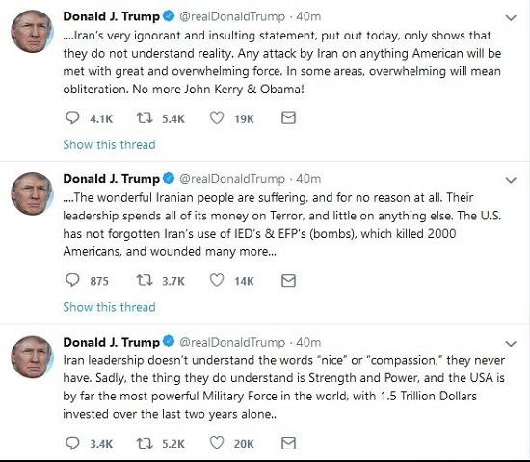This screenshot has width=530, height=462.
Task: Click 'Show this thread' under first tweet
Action: coord(109,144)
